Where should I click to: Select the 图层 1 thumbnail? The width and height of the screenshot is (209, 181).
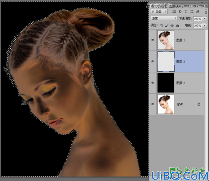click(x=166, y=40)
